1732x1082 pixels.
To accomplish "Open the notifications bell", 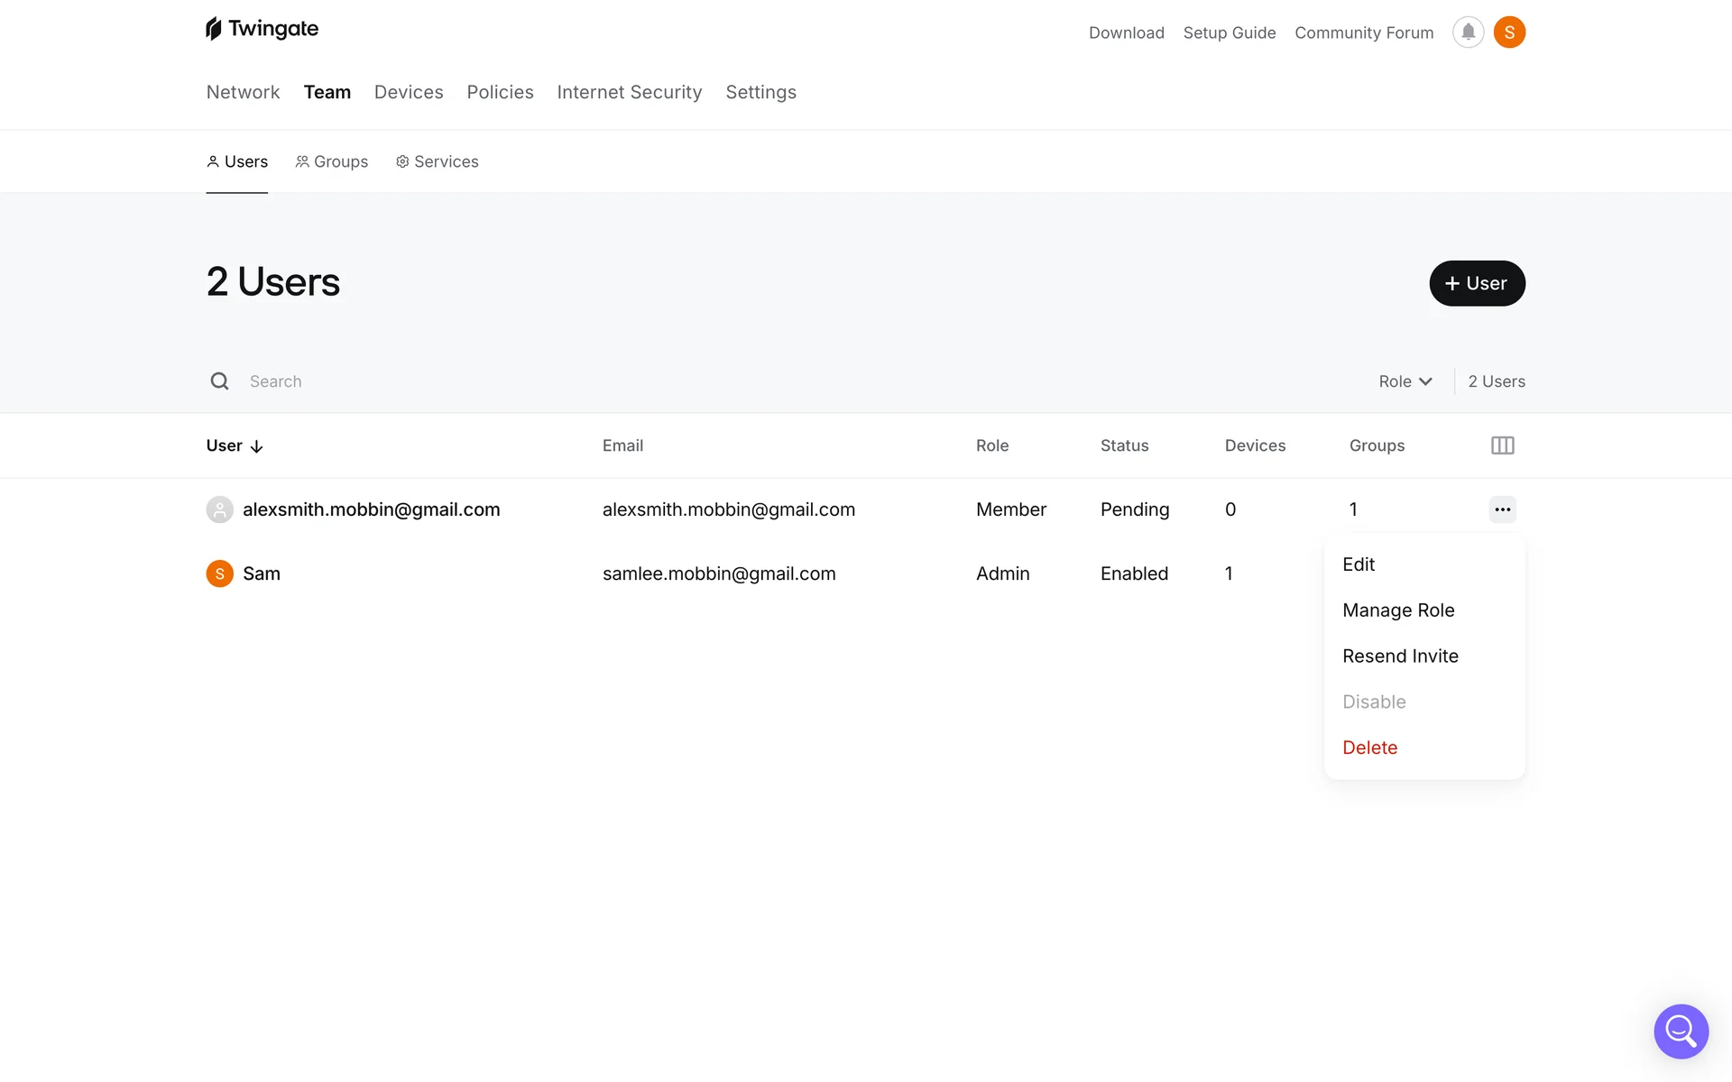I will click(1468, 32).
